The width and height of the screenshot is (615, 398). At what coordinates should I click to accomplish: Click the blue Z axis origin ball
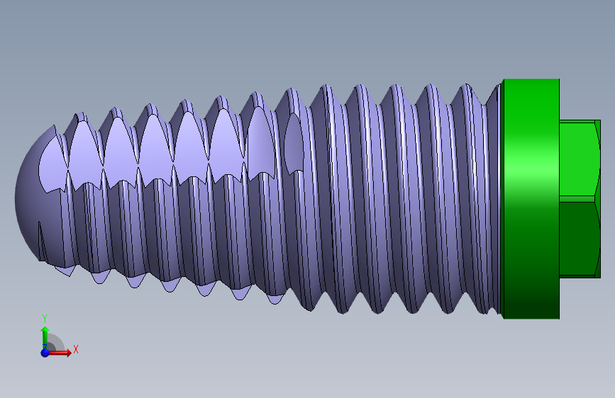(45, 353)
